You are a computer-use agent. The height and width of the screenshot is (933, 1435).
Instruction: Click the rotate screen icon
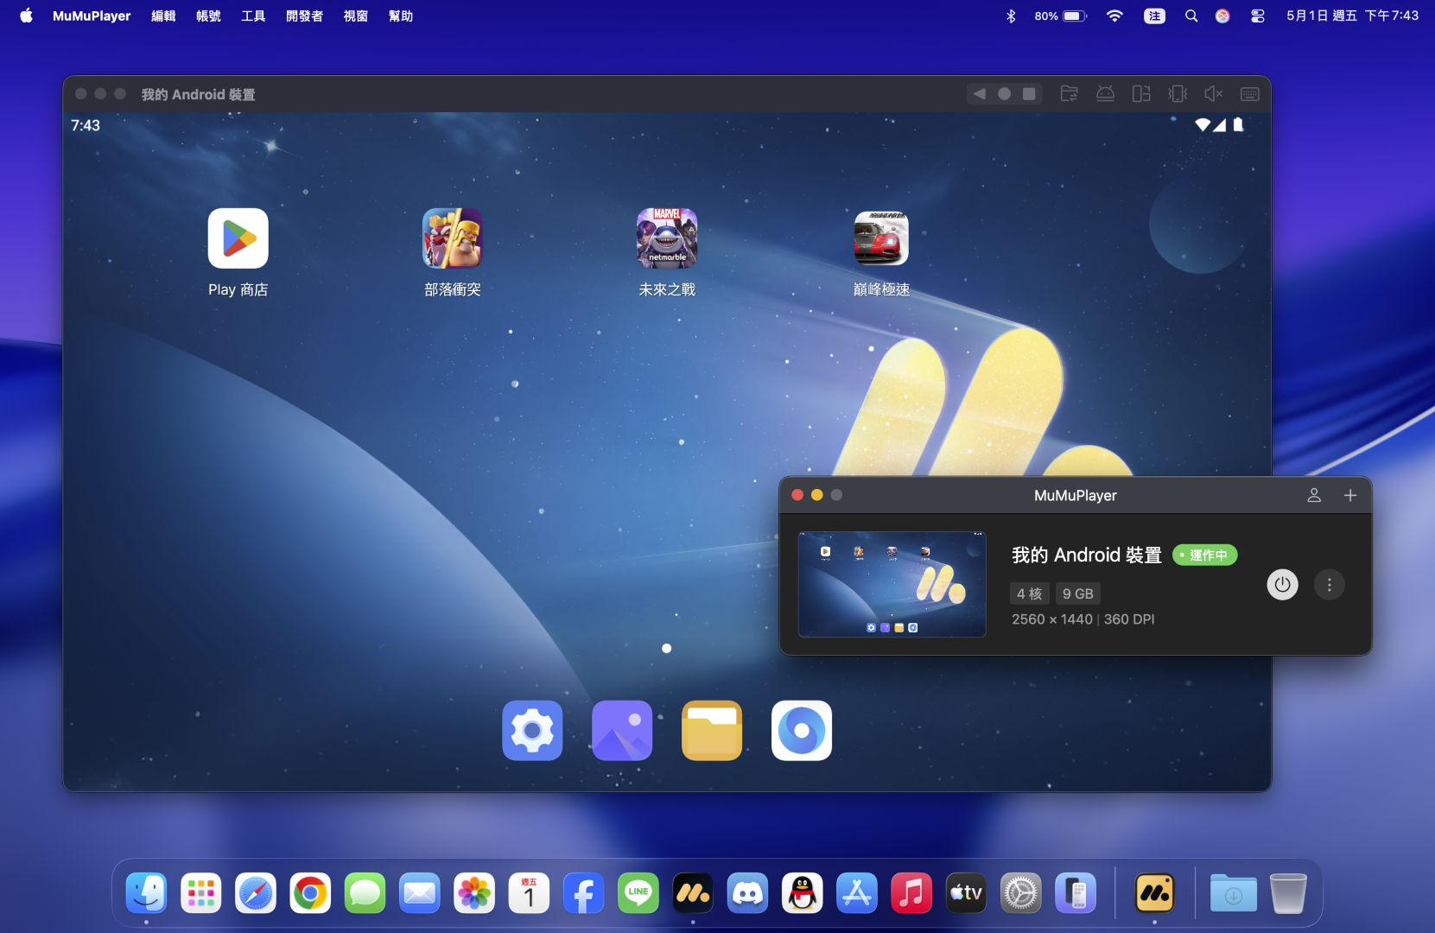1141,94
